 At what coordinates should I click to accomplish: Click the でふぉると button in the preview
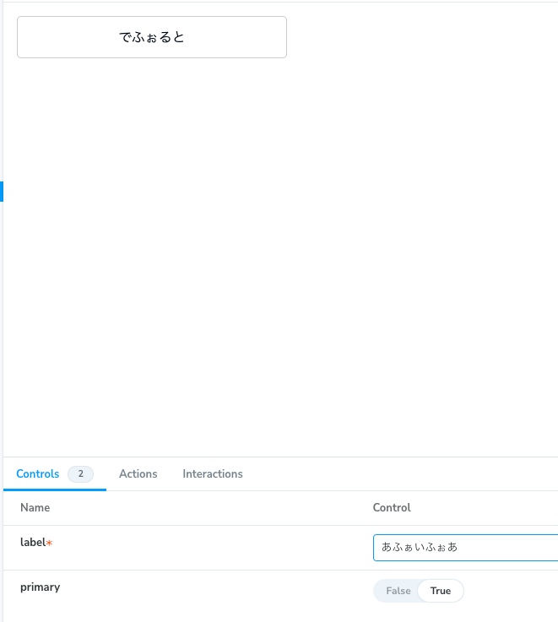pos(152,37)
